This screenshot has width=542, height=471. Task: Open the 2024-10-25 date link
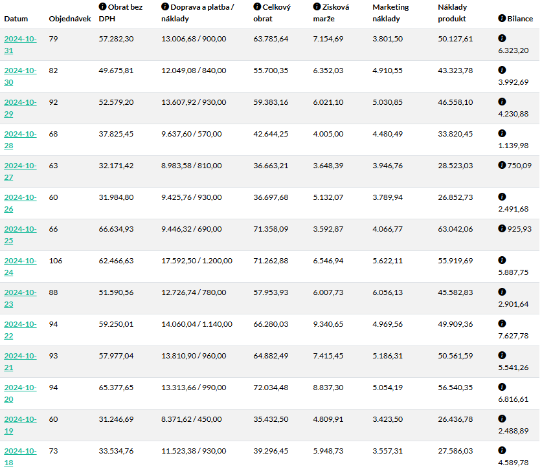(20, 235)
